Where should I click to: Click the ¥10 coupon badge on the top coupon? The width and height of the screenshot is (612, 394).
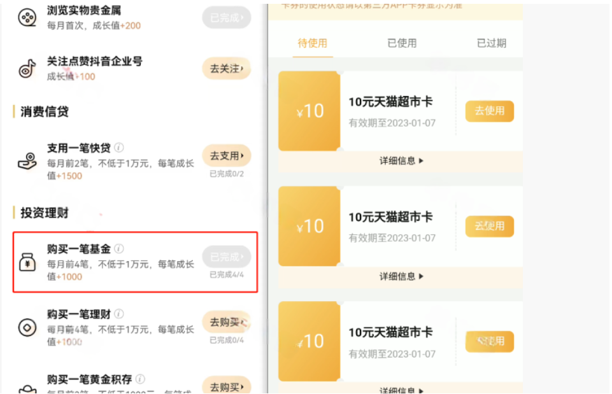click(x=309, y=111)
